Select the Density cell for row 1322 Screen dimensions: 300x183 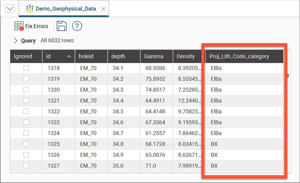coord(189,112)
